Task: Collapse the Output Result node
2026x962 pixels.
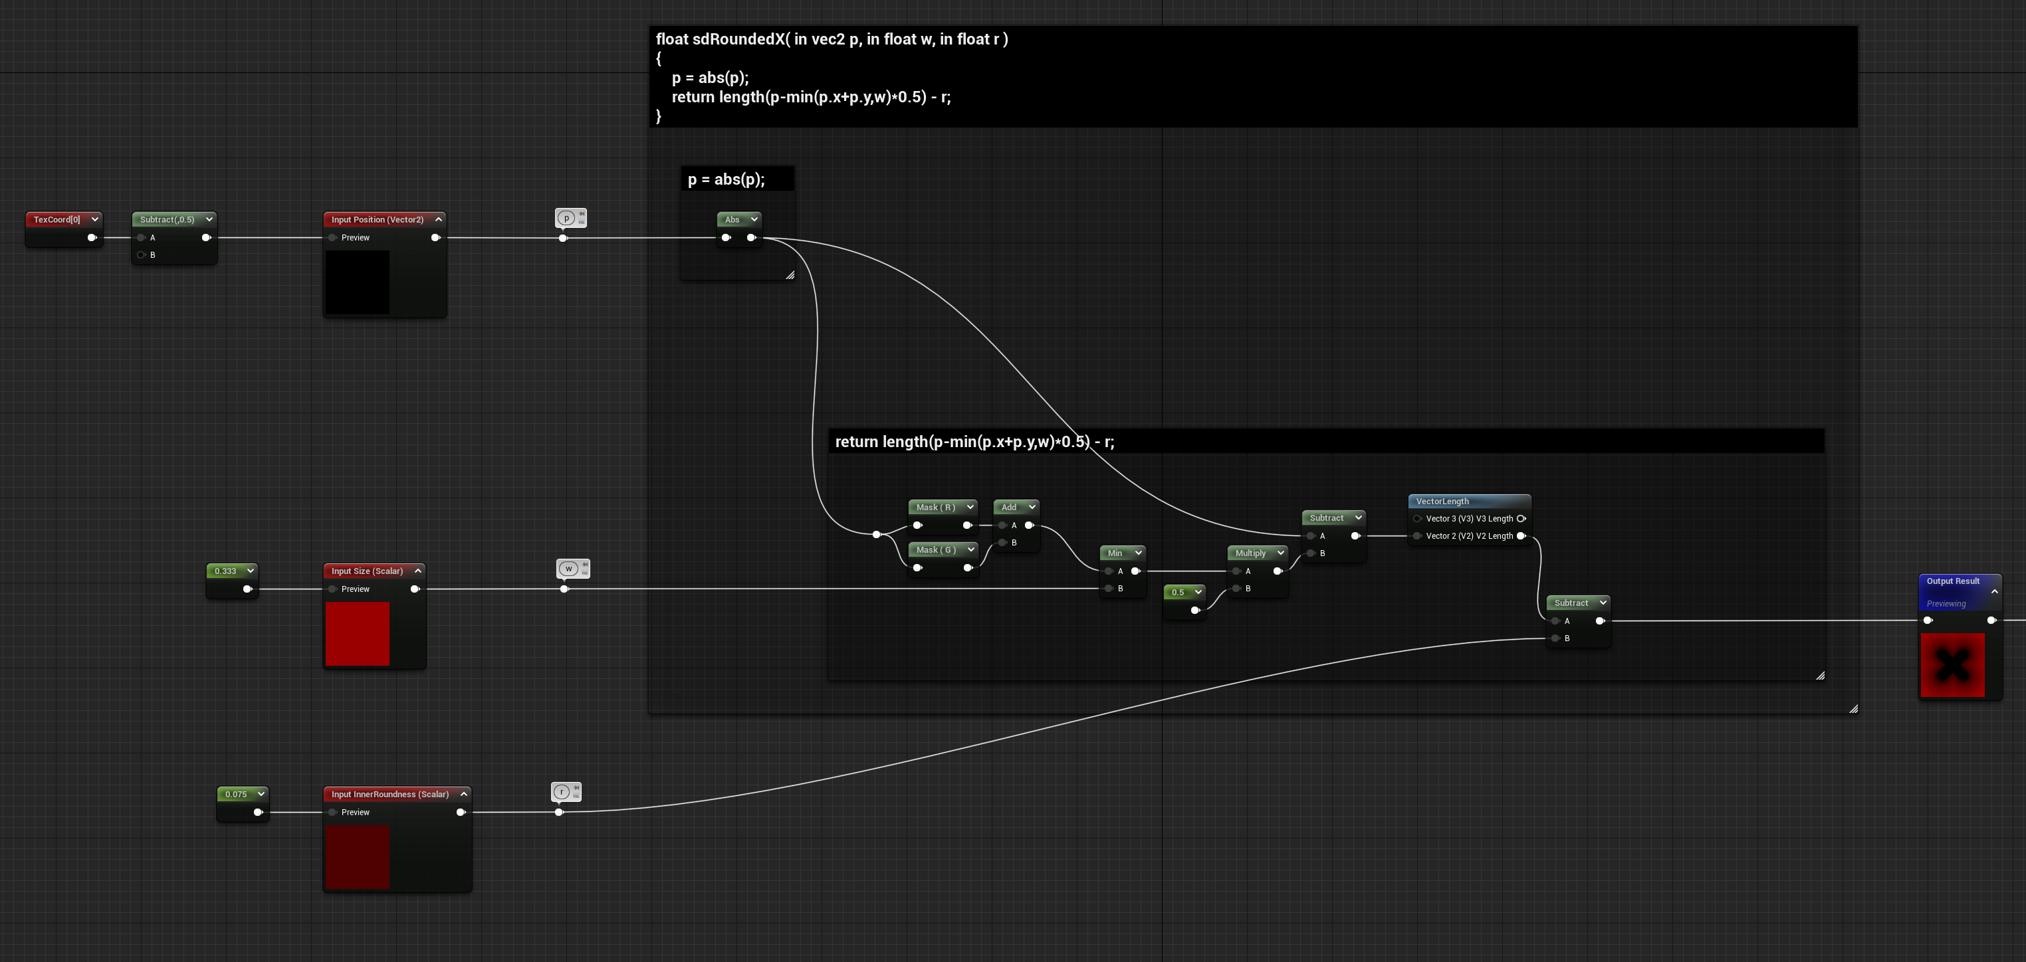Action: pos(1995,591)
